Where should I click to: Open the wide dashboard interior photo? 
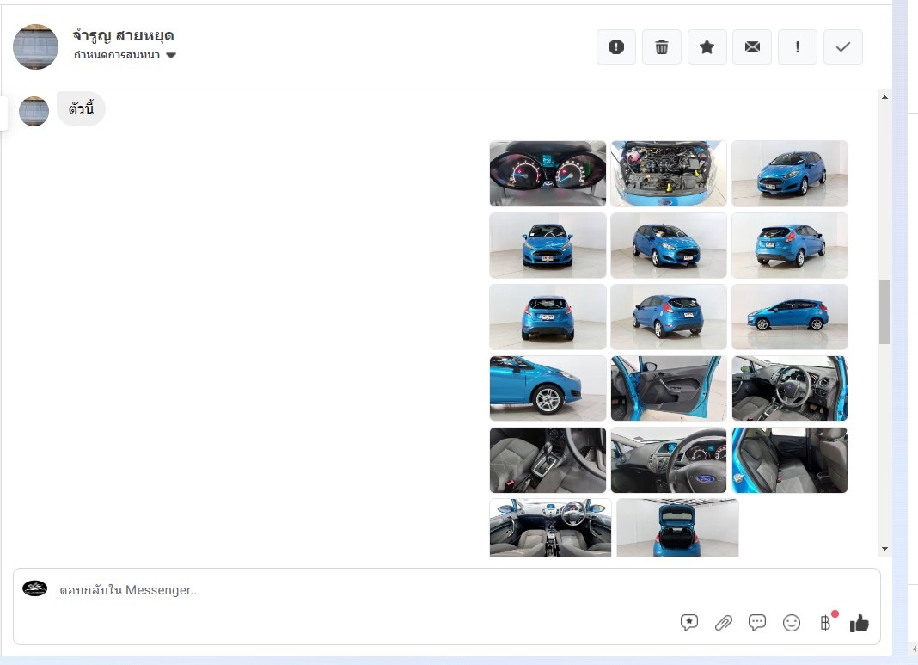pos(550,527)
